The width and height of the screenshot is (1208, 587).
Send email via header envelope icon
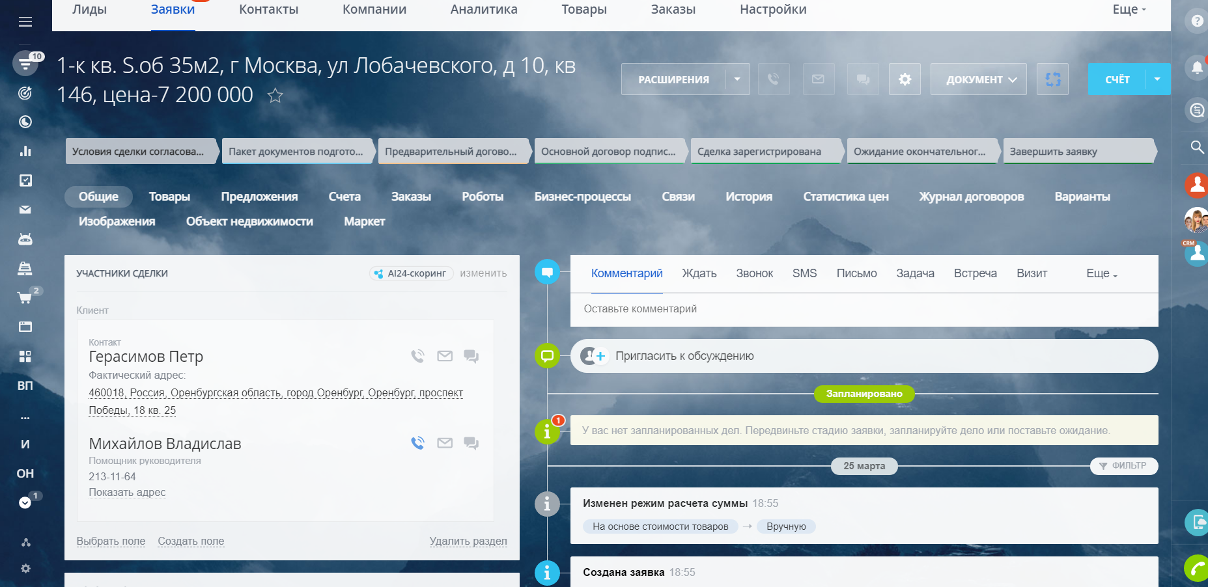pyautogui.click(x=819, y=79)
